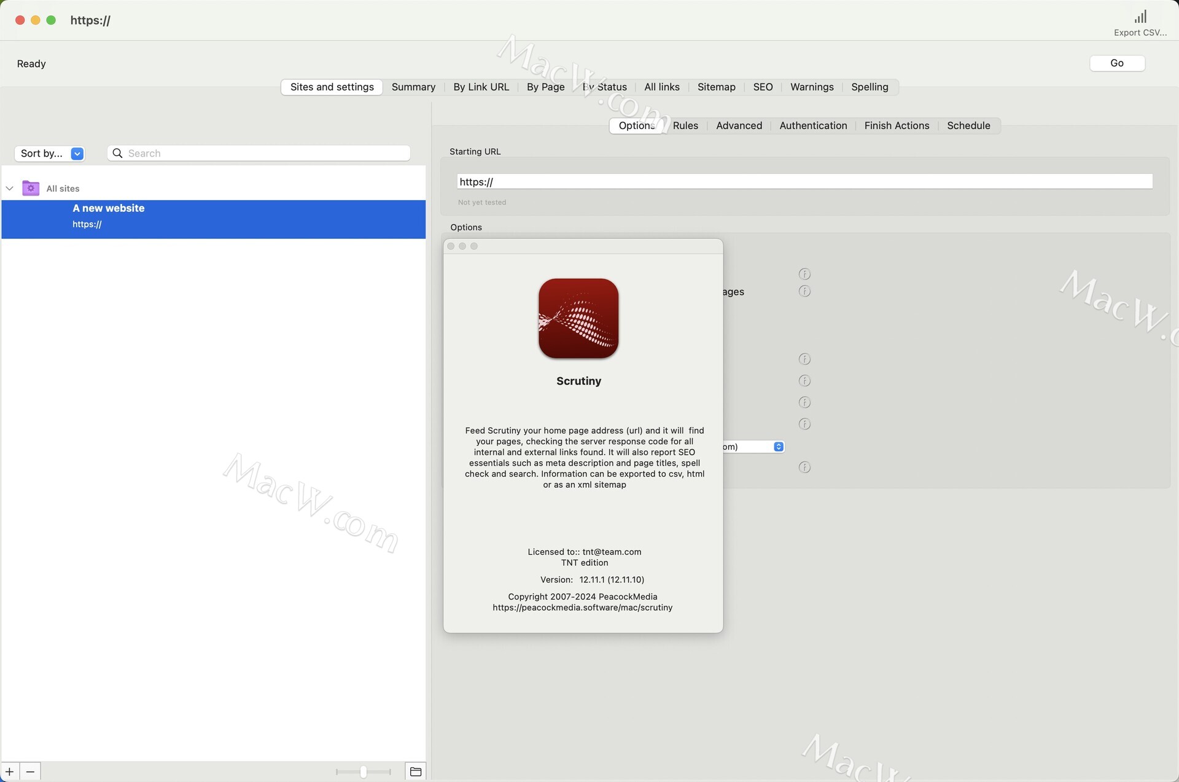
Task: Click the 'Copyright 2007-2024 PeacockMedia' text
Action: 582,596
